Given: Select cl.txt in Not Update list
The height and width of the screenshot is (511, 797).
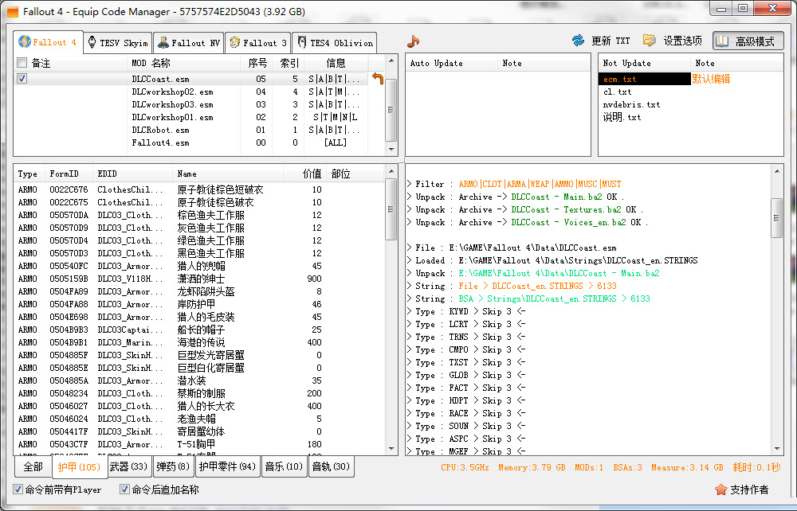Looking at the screenshot, I should click(617, 92).
